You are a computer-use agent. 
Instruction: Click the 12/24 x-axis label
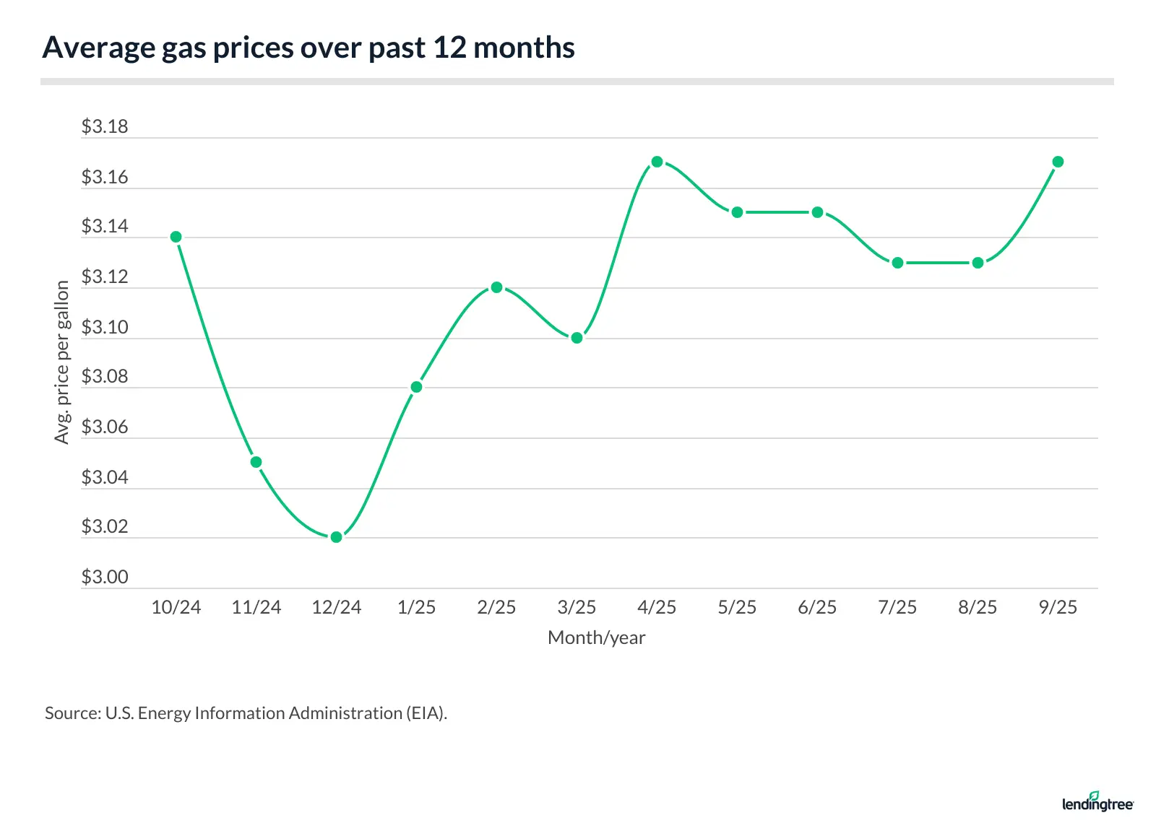pyautogui.click(x=336, y=607)
